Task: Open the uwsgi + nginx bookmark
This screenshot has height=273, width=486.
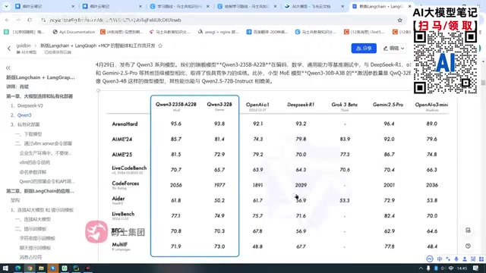Action: click(218, 32)
